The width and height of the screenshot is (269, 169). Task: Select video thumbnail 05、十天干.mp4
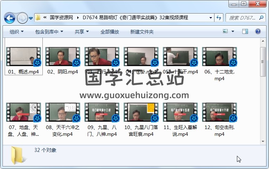click(180, 57)
